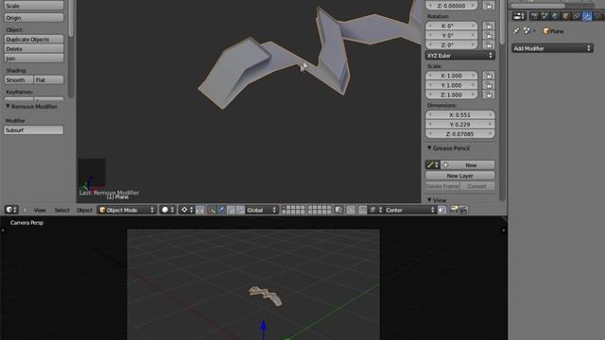Image resolution: width=605 pixels, height=340 pixels.
Task: Toggle lock camera and layers icon
Action: click(x=338, y=210)
